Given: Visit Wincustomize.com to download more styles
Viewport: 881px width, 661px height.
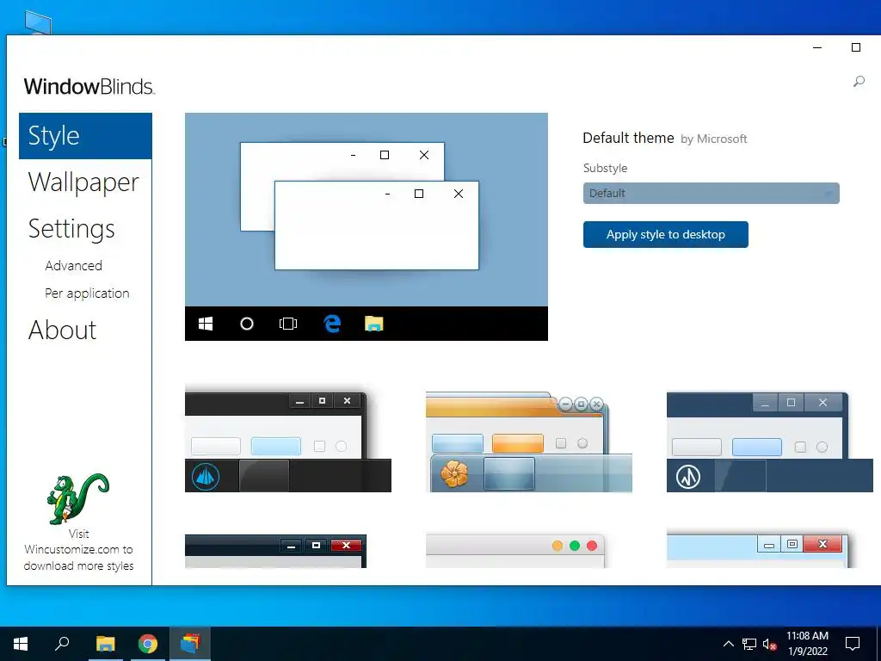Looking at the screenshot, I should [x=78, y=550].
